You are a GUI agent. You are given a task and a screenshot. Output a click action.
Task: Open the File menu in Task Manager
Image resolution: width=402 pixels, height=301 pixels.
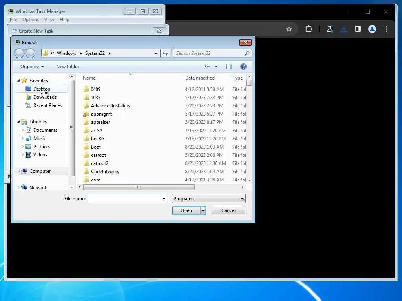pos(13,20)
